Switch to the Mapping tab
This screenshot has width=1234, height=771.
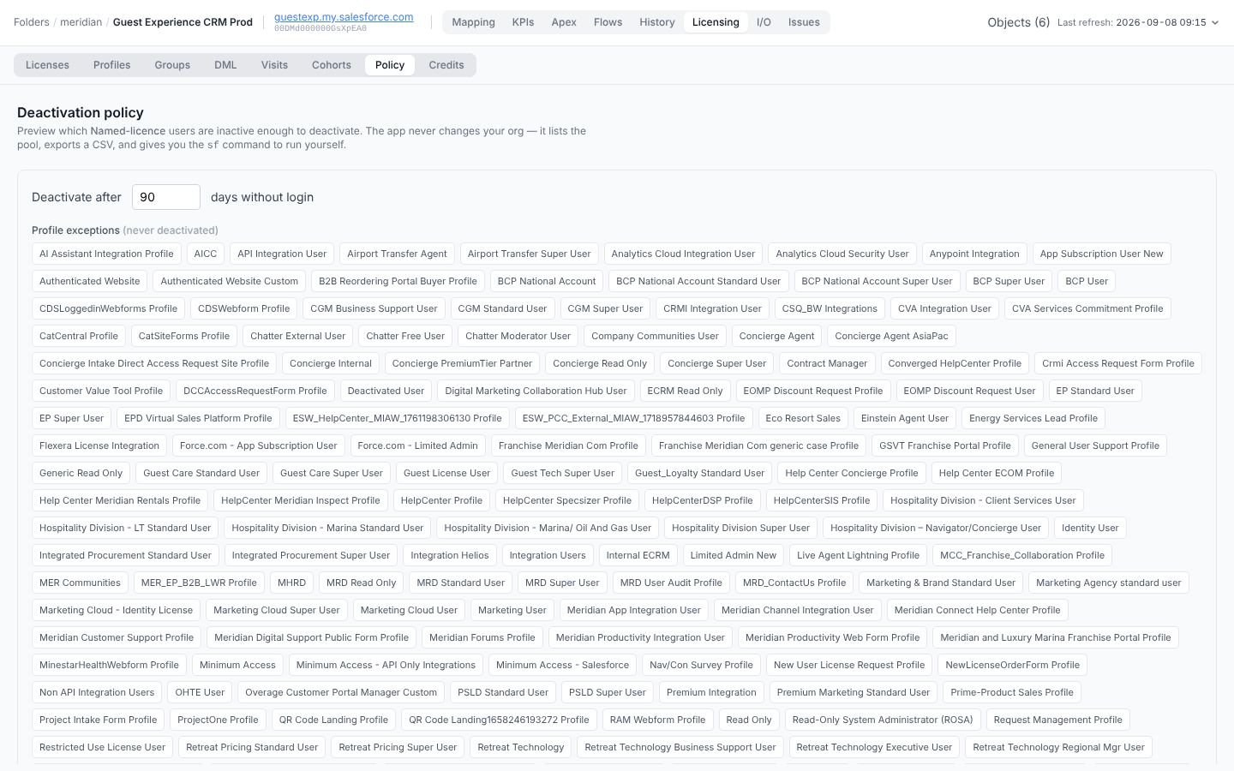tap(473, 22)
